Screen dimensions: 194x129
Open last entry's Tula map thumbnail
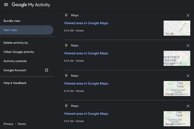tap(177, 119)
